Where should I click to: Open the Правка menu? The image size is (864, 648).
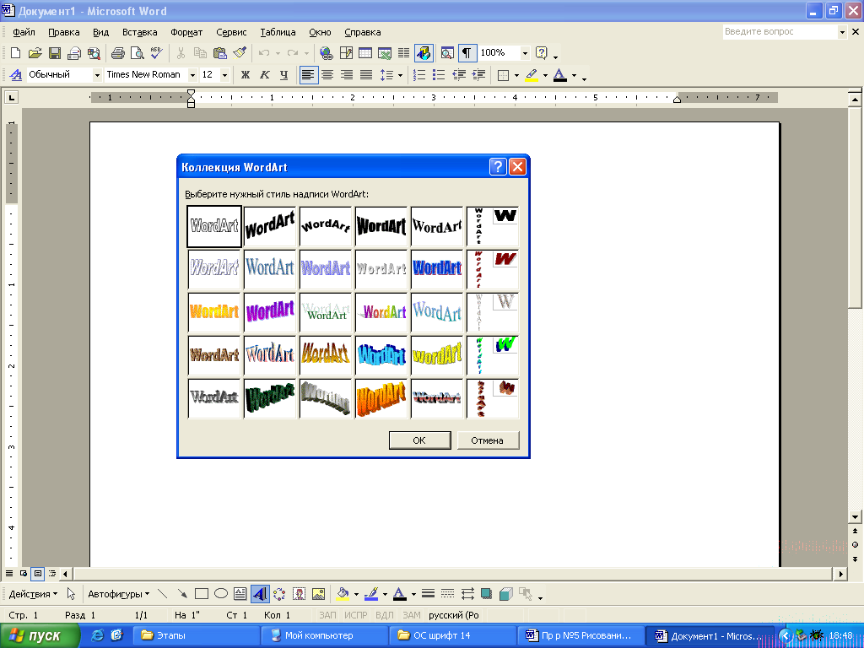[x=64, y=32]
